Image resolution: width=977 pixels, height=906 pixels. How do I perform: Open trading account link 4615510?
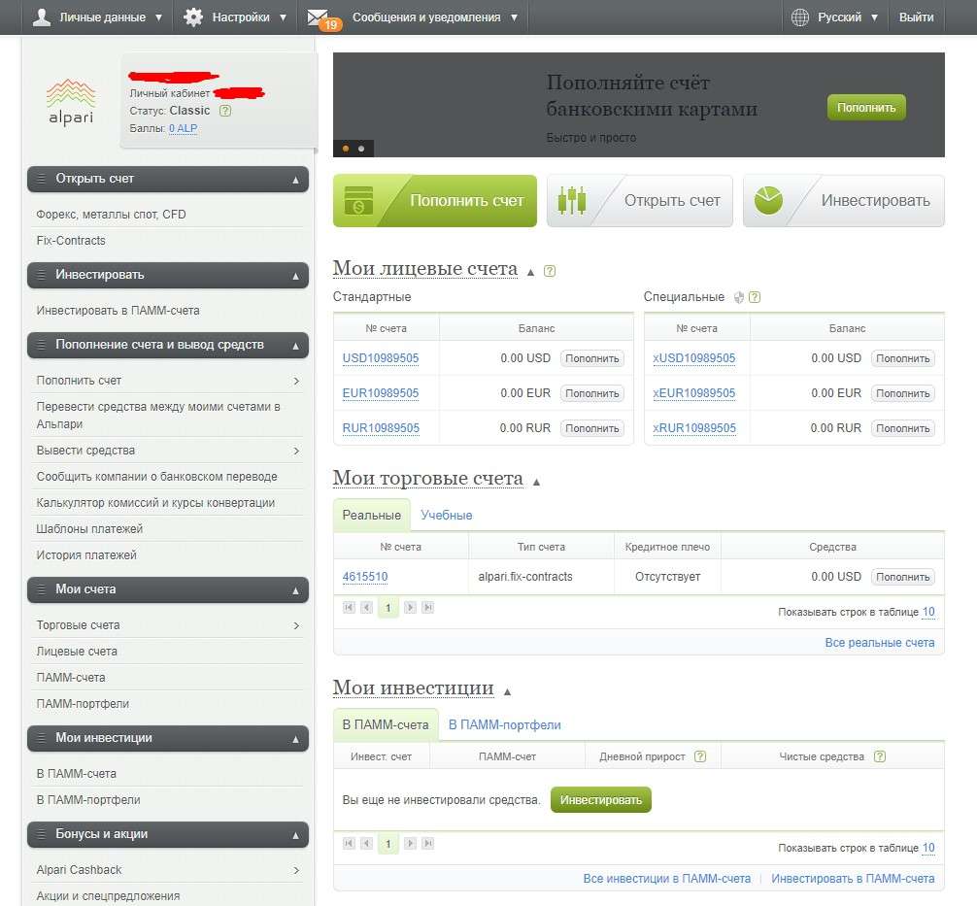[x=365, y=577]
